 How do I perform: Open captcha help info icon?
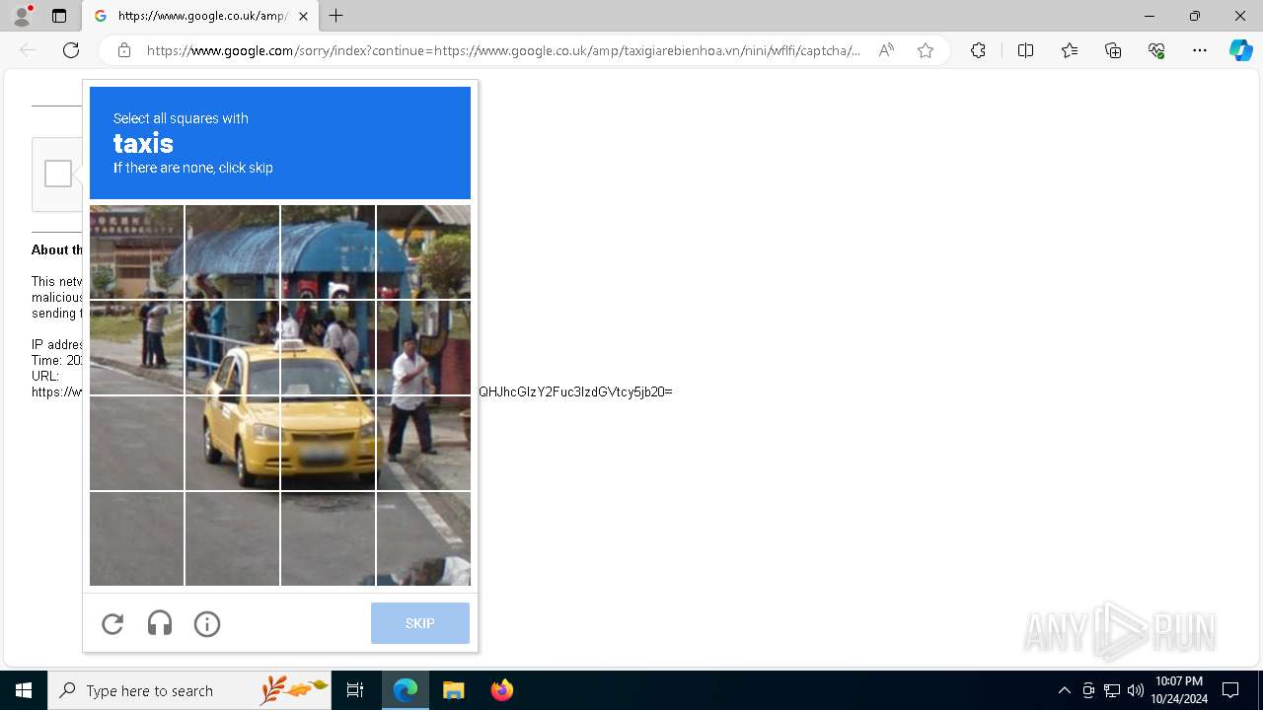tap(207, 623)
